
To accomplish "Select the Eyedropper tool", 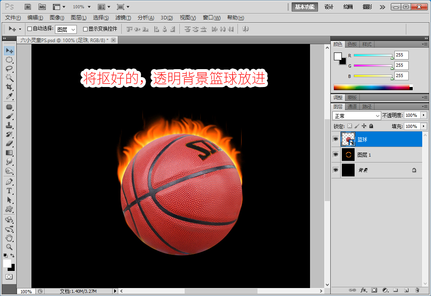I will coord(9,96).
